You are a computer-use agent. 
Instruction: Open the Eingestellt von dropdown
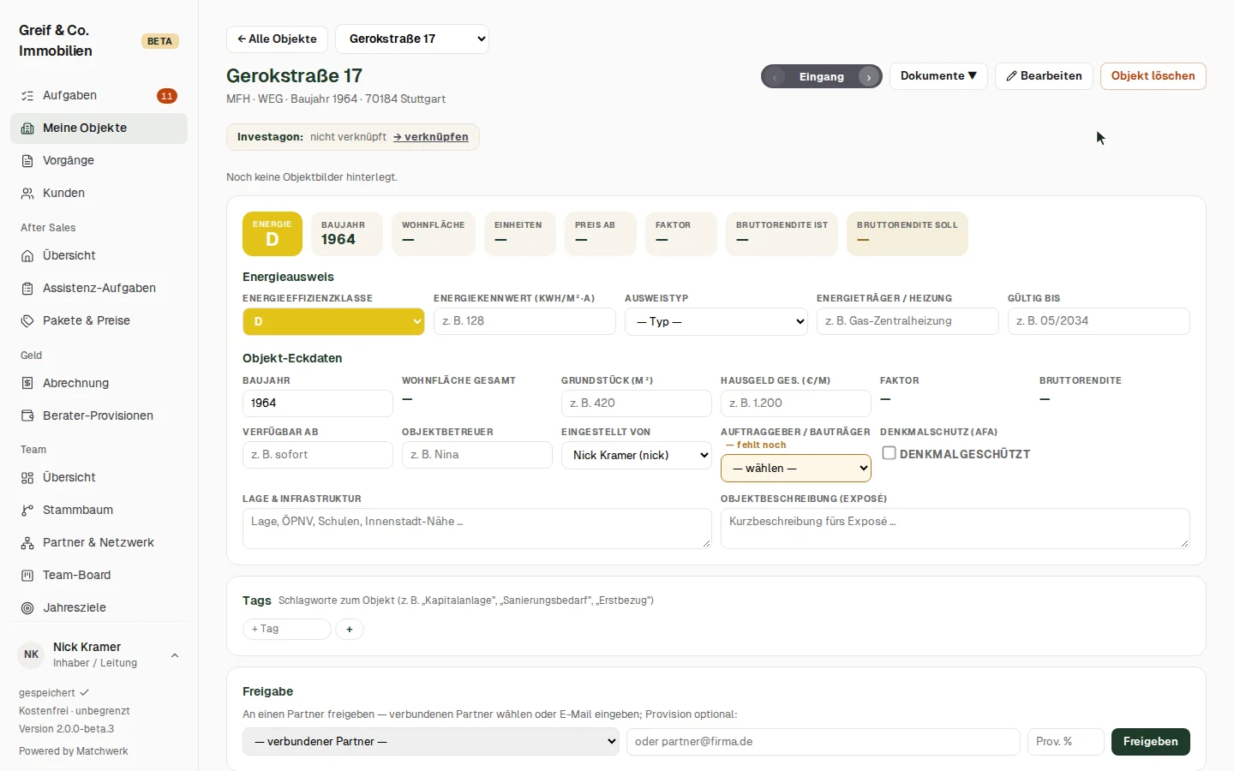point(637,455)
